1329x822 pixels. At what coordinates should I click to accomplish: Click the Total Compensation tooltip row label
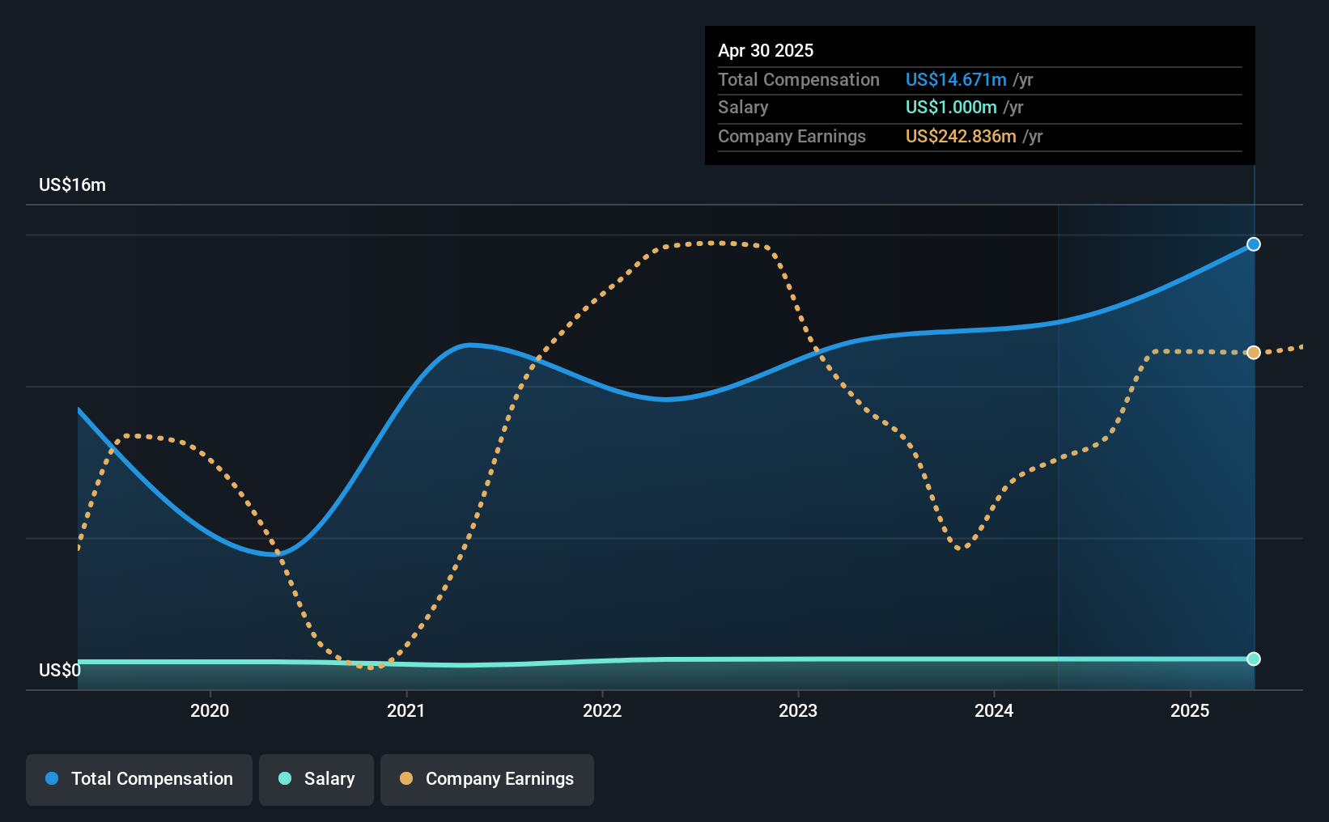click(x=799, y=79)
